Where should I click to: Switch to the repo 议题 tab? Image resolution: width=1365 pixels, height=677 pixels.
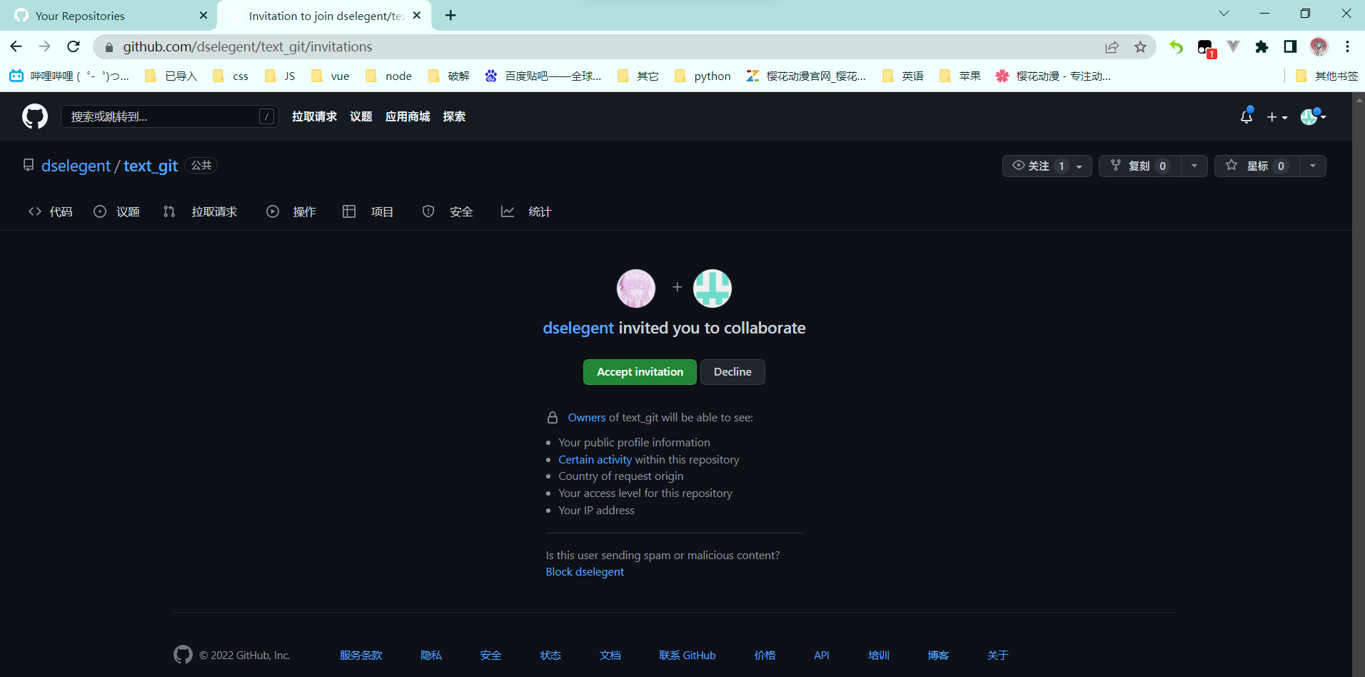[x=117, y=211]
